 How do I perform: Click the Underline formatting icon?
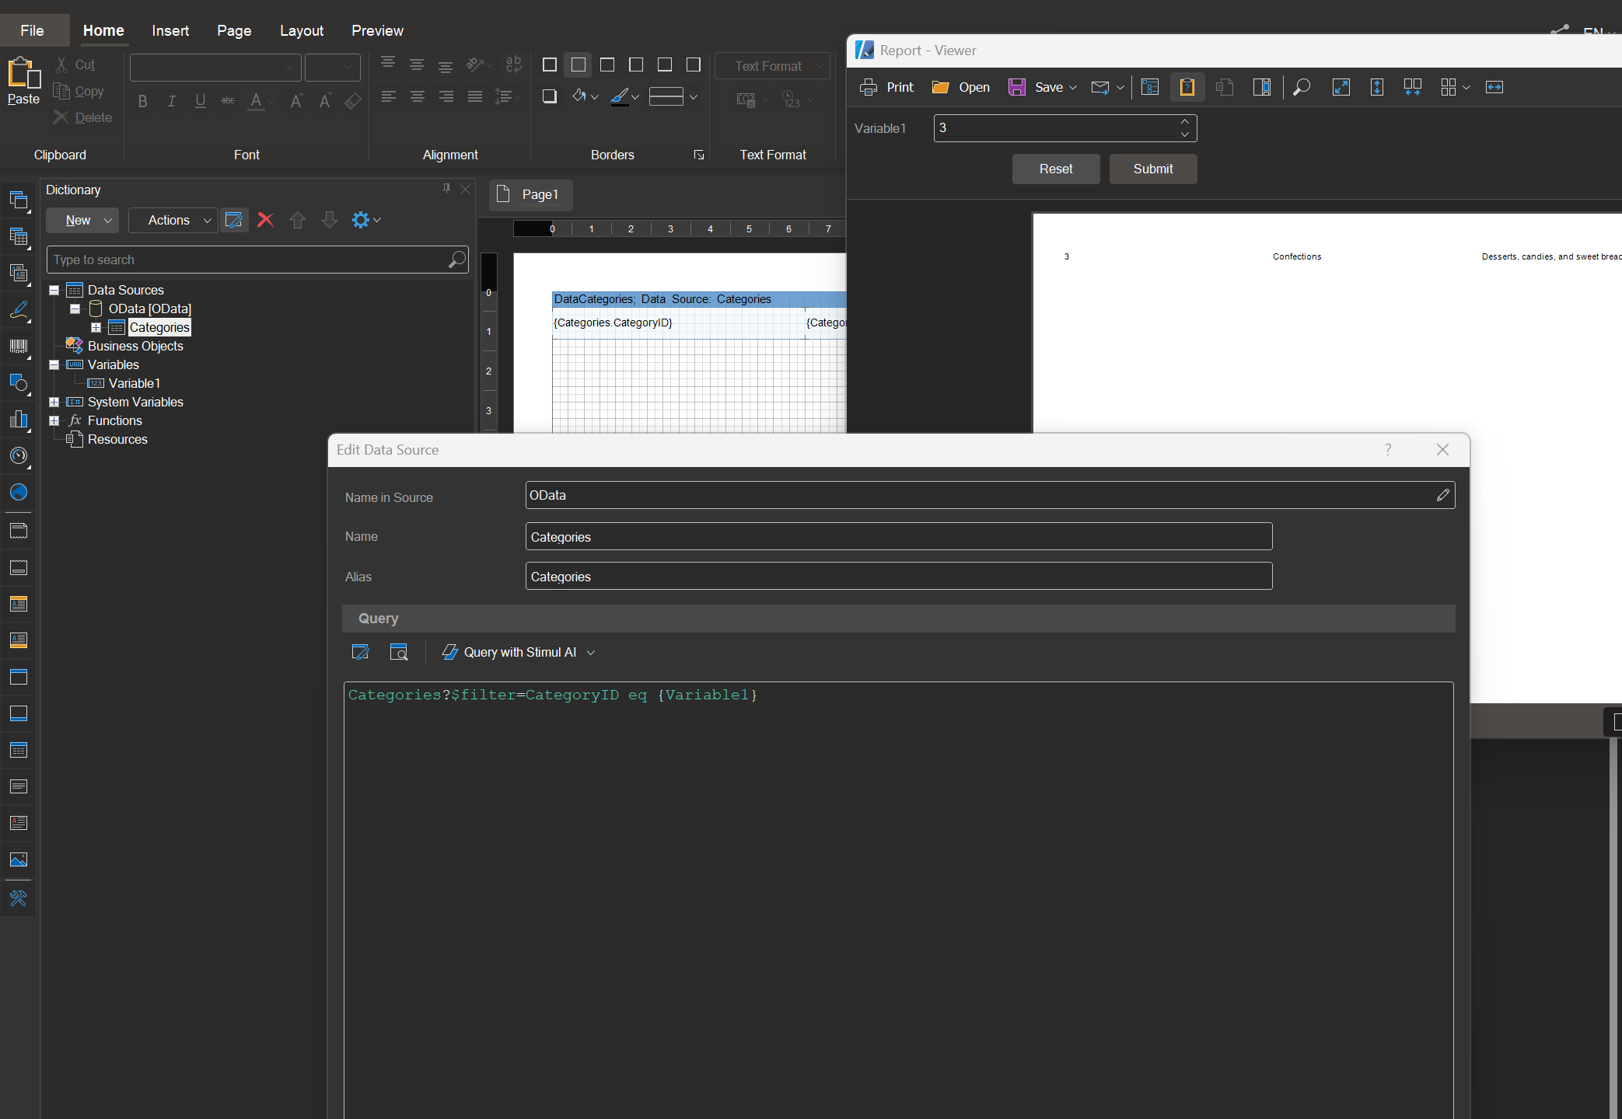200,101
